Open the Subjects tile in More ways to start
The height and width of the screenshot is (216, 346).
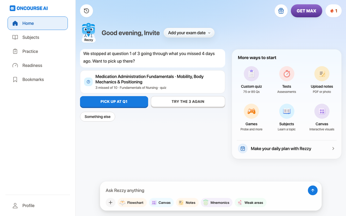click(x=287, y=118)
